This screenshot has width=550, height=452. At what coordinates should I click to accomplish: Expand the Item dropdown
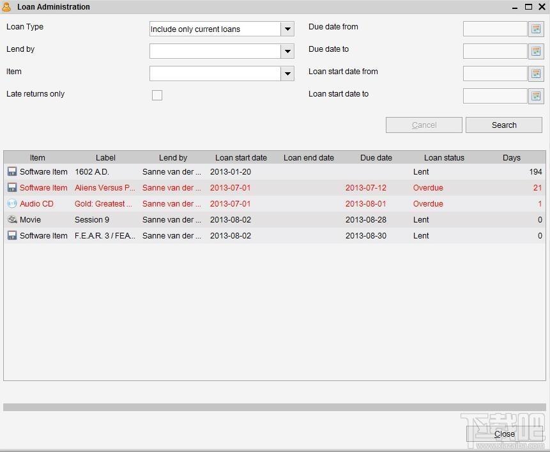(x=287, y=74)
